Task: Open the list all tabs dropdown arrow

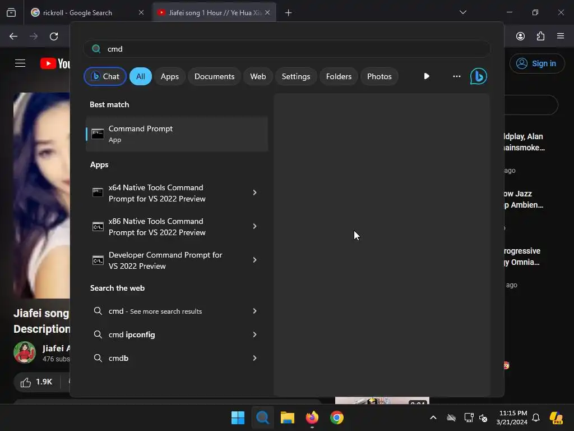Action: coord(463,12)
